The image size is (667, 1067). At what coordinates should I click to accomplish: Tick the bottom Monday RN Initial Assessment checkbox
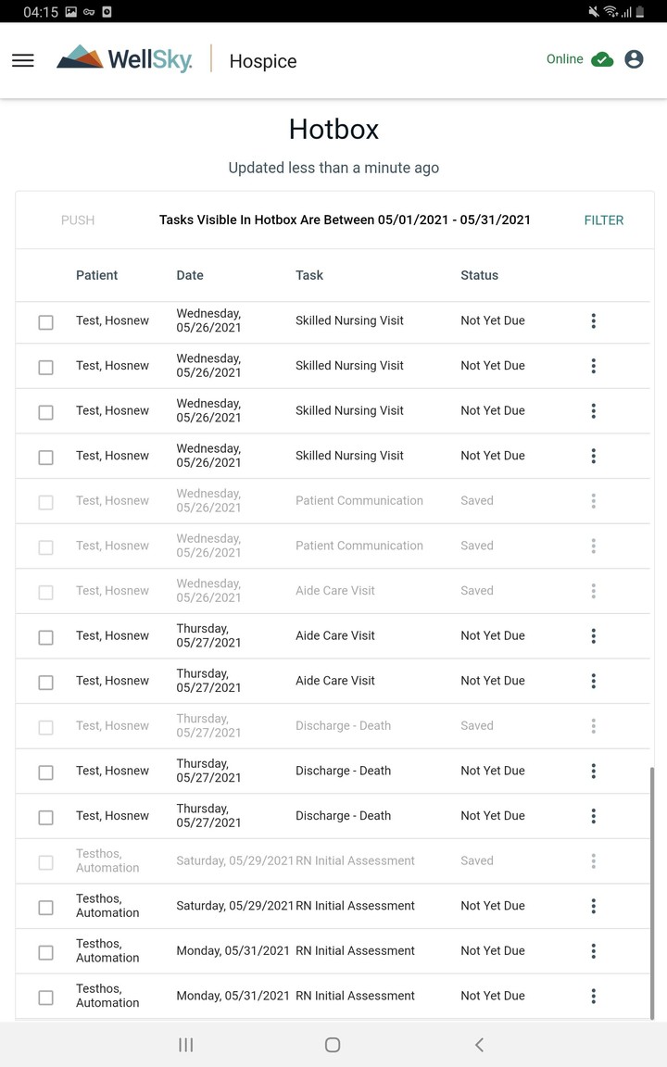tap(45, 998)
